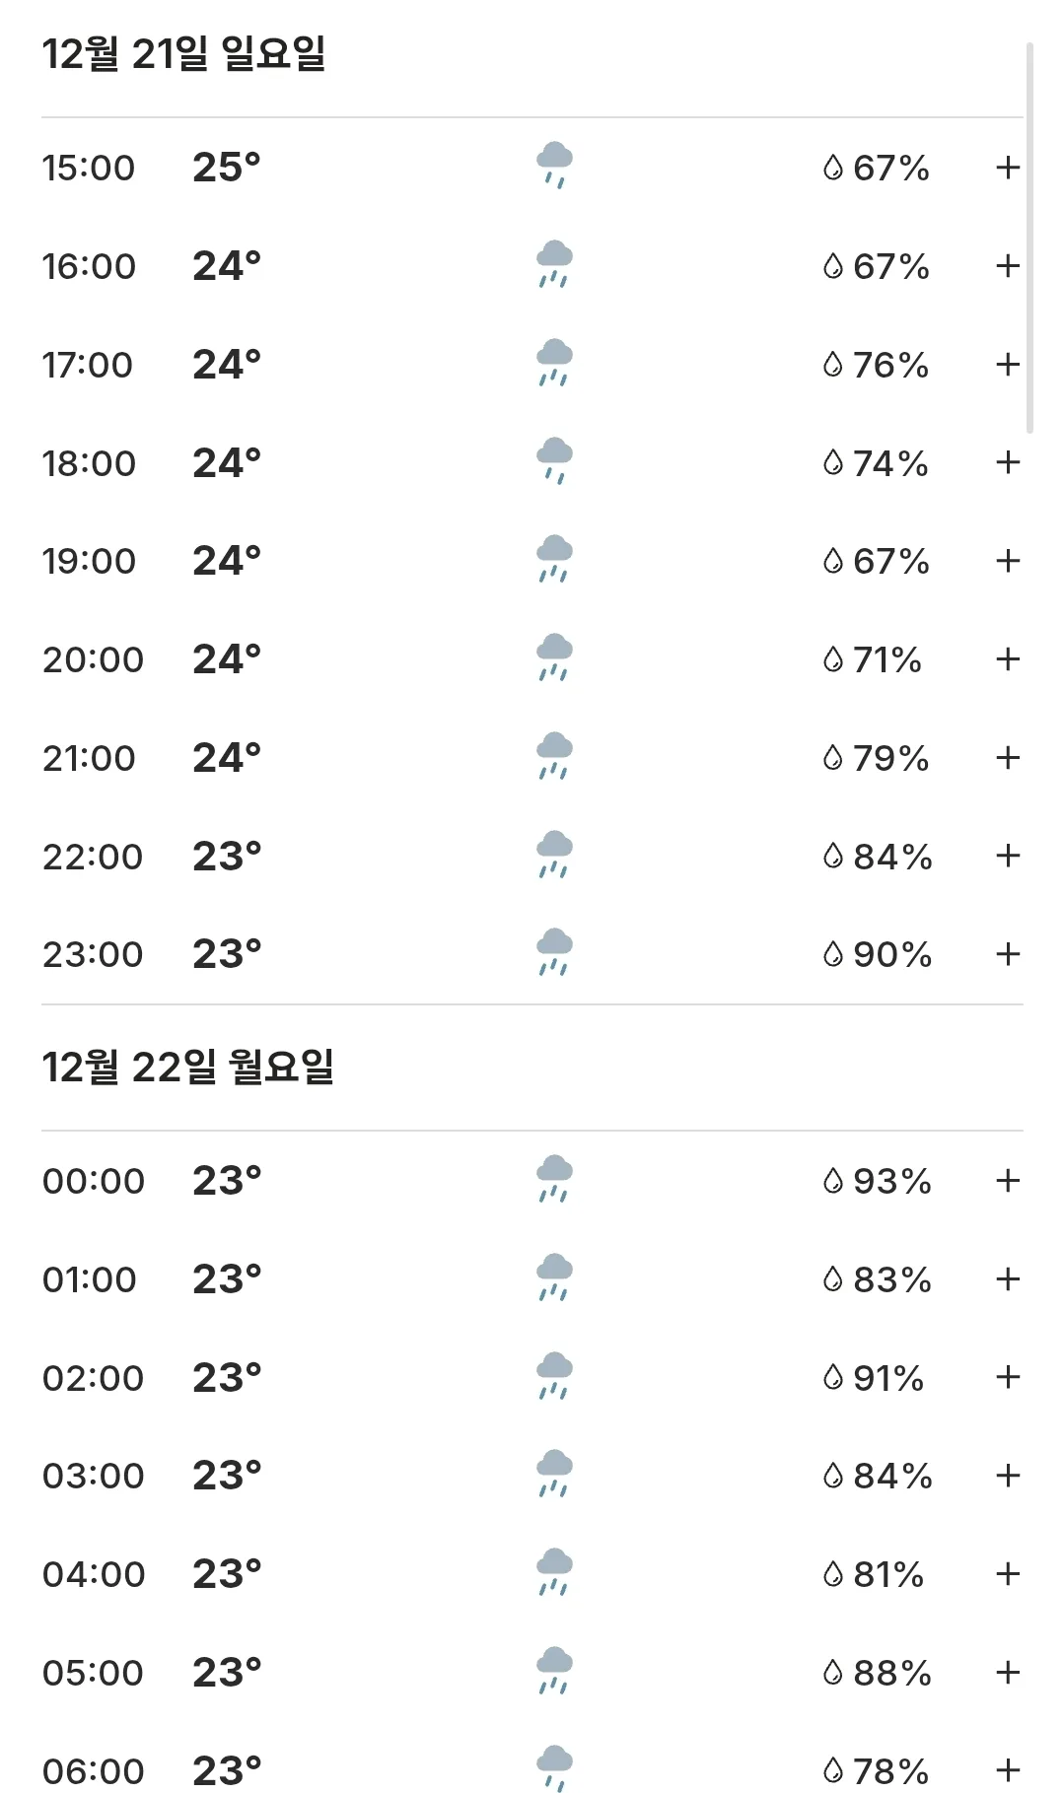Image resolution: width=1064 pixels, height=1793 pixels.
Task: Click the 12월 21일 일요일 date header
Action: point(184,54)
